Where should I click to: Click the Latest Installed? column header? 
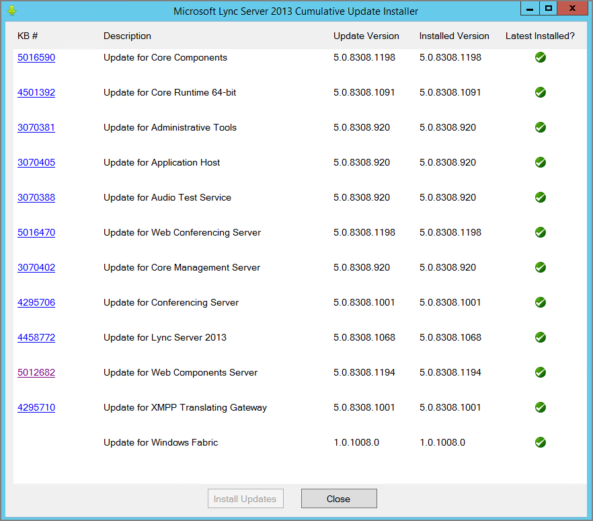tap(540, 36)
